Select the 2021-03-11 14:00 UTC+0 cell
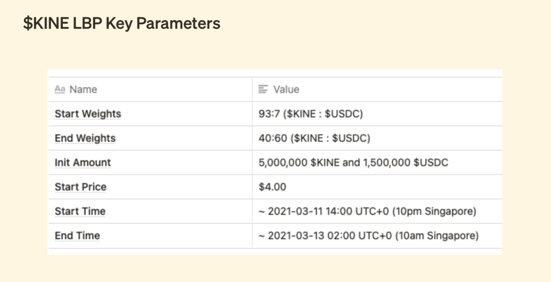The image size is (551, 282). (377, 211)
